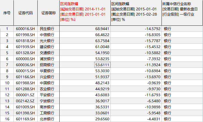
Task: Select the focused cell 53.6111
Action: [102, 65]
